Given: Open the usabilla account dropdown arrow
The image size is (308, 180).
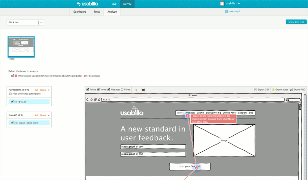Looking at the screenshot, I should [239, 3].
